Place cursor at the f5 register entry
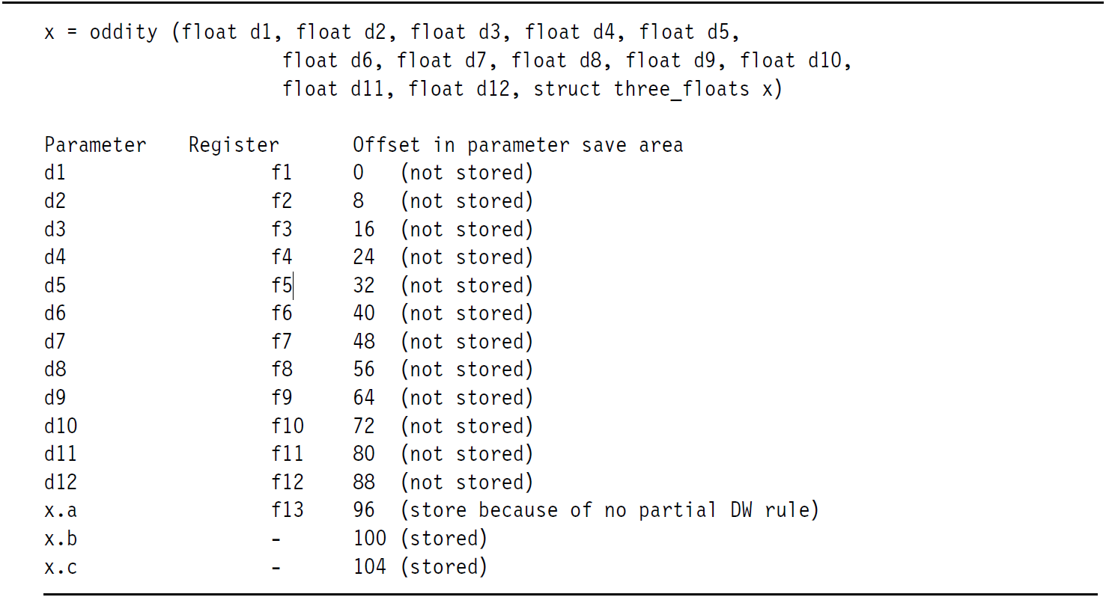Viewport: 1109px width, 597px height. tap(282, 286)
